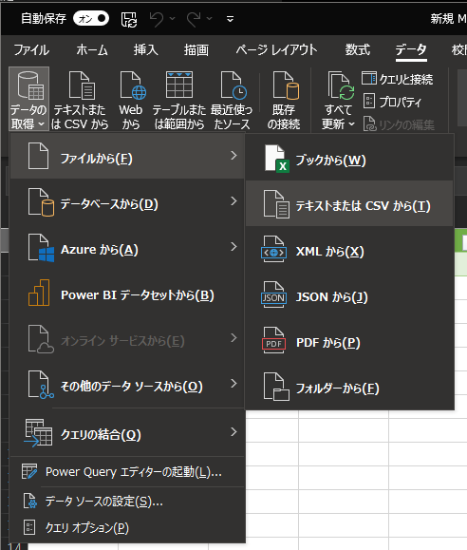Open the redo history dropdown arrow
The height and width of the screenshot is (550, 467).
tap(210, 18)
